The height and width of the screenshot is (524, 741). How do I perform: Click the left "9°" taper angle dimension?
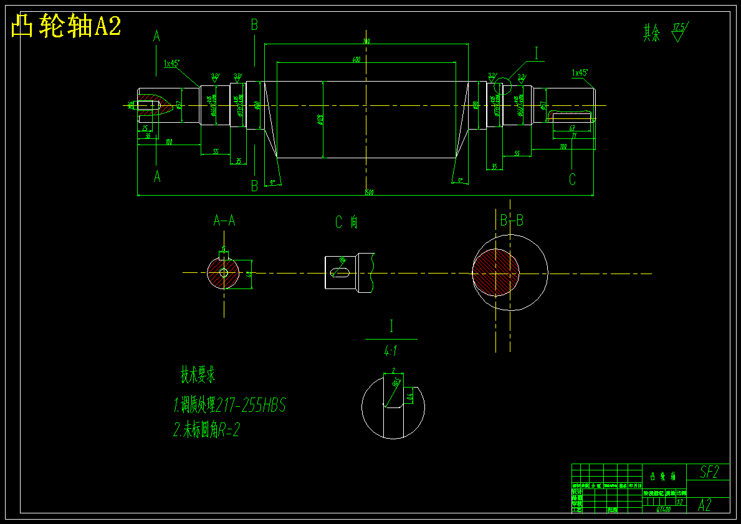tap(273, 182)
